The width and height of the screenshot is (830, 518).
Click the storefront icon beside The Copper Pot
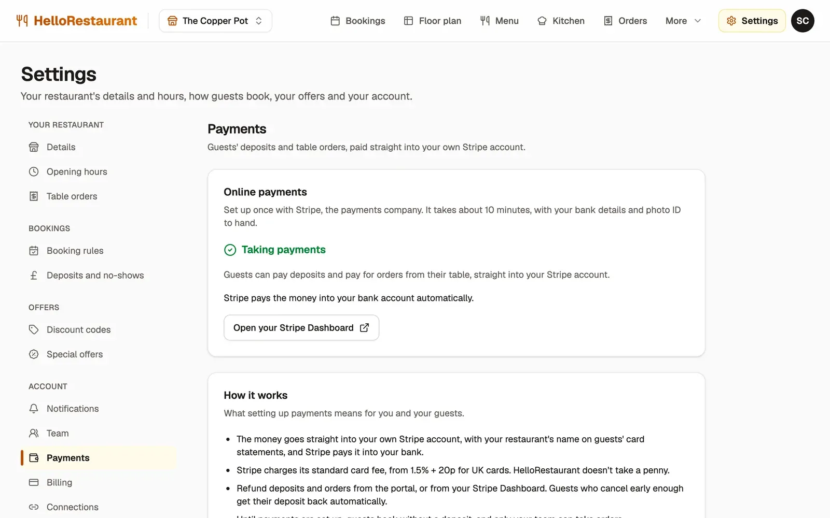tap(172, 21)
